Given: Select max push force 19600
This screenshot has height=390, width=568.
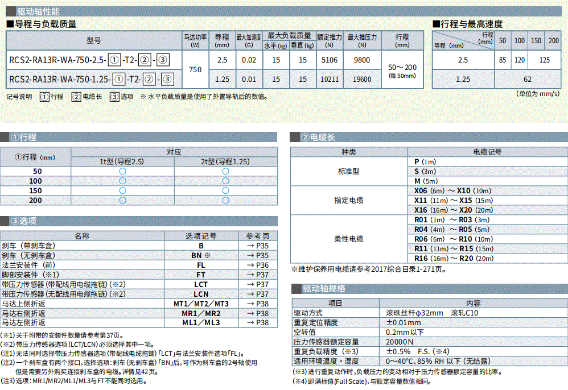Looking at the screenshot, I should pos(362,79).
